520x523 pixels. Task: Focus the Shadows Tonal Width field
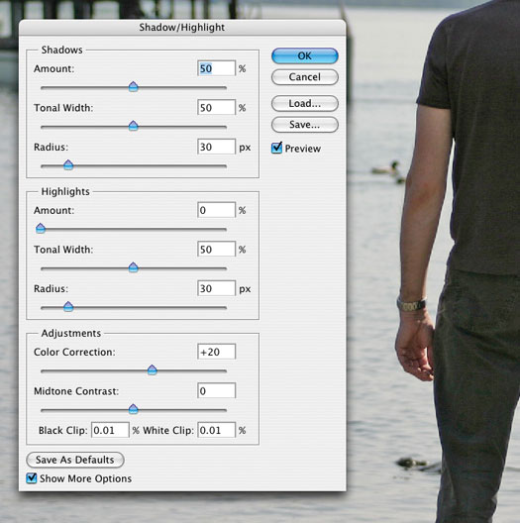coord(217,107)
